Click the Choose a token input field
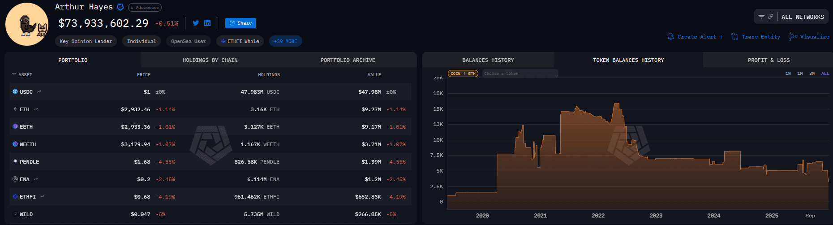The width and height of the screenshot is (833, 225). click(520, 74)
